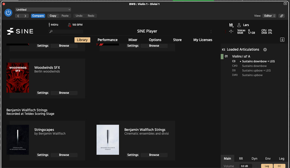Screen dimensions: 290x168
Task: Click the plugin link chain icon
Action: pyautogui.click(x=282, y=16)
